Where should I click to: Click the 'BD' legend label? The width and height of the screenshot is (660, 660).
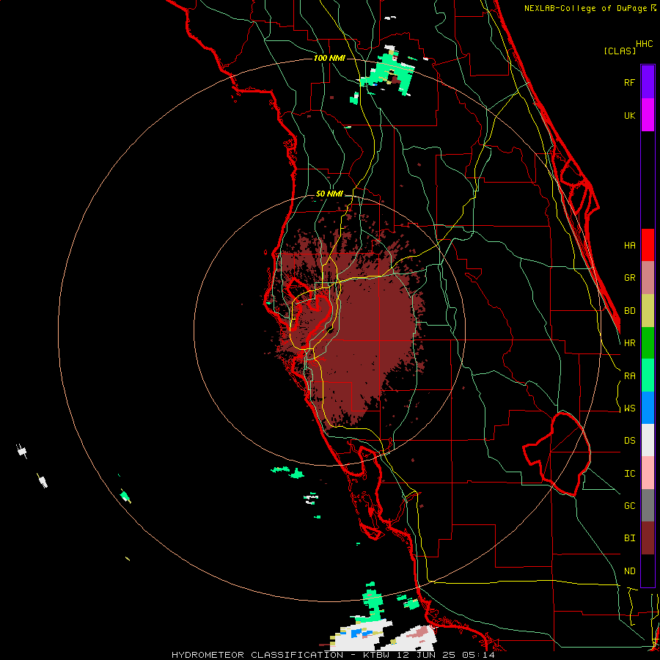[x=629, y=311]
